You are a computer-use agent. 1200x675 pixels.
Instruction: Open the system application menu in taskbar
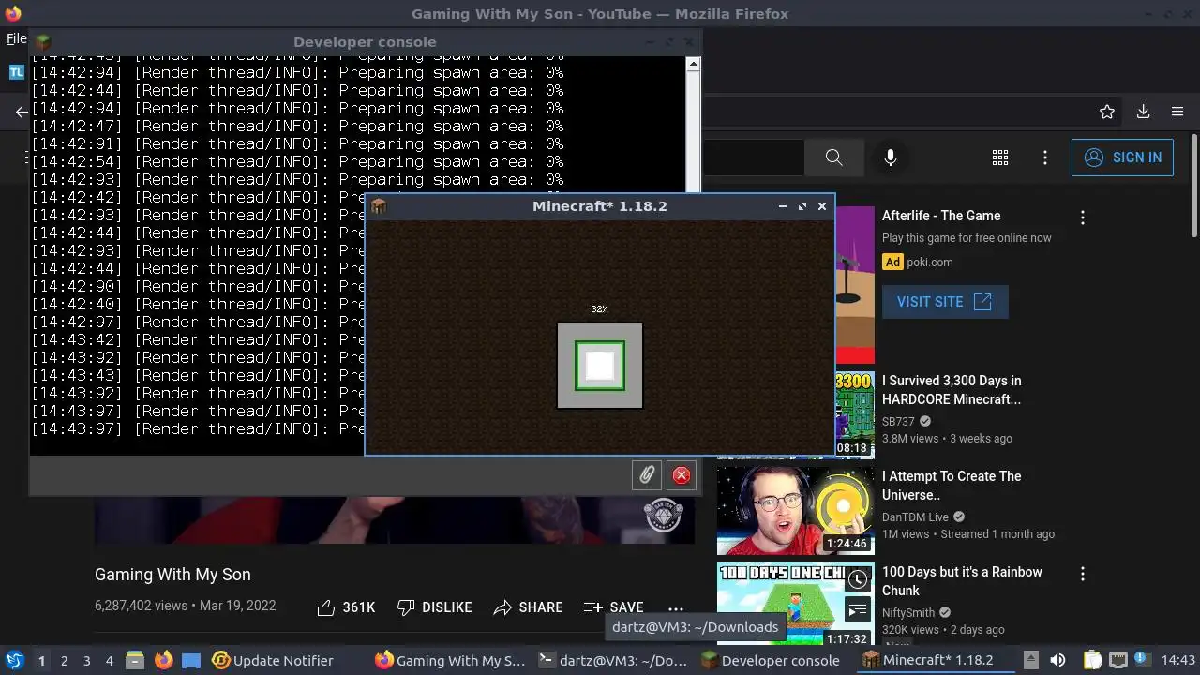tap(14, 660)
